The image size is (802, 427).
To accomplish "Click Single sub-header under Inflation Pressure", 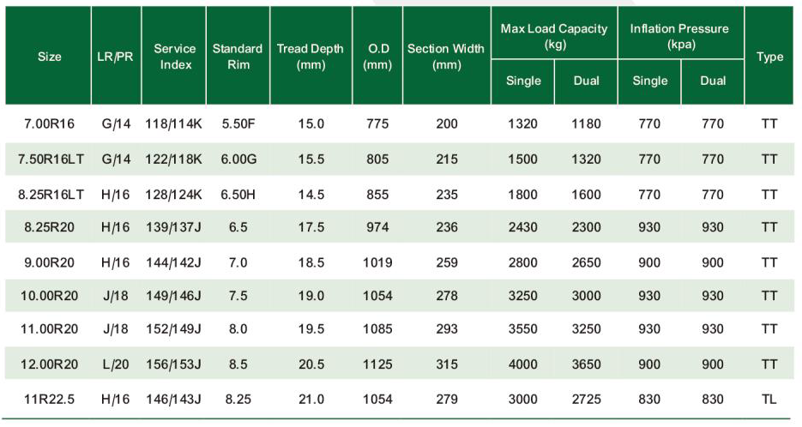I will click(649, 81).
